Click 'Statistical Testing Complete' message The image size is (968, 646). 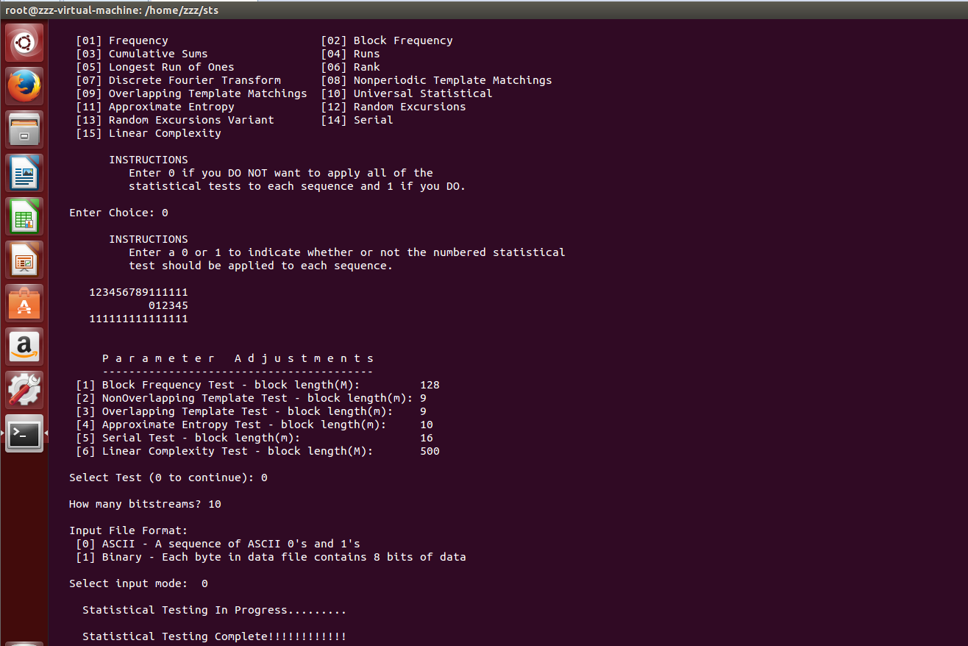point(214,636)
